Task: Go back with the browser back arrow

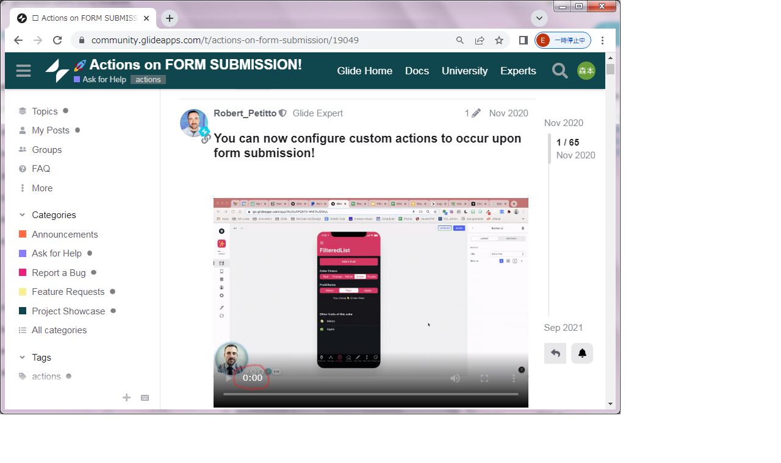Action: 18,40
